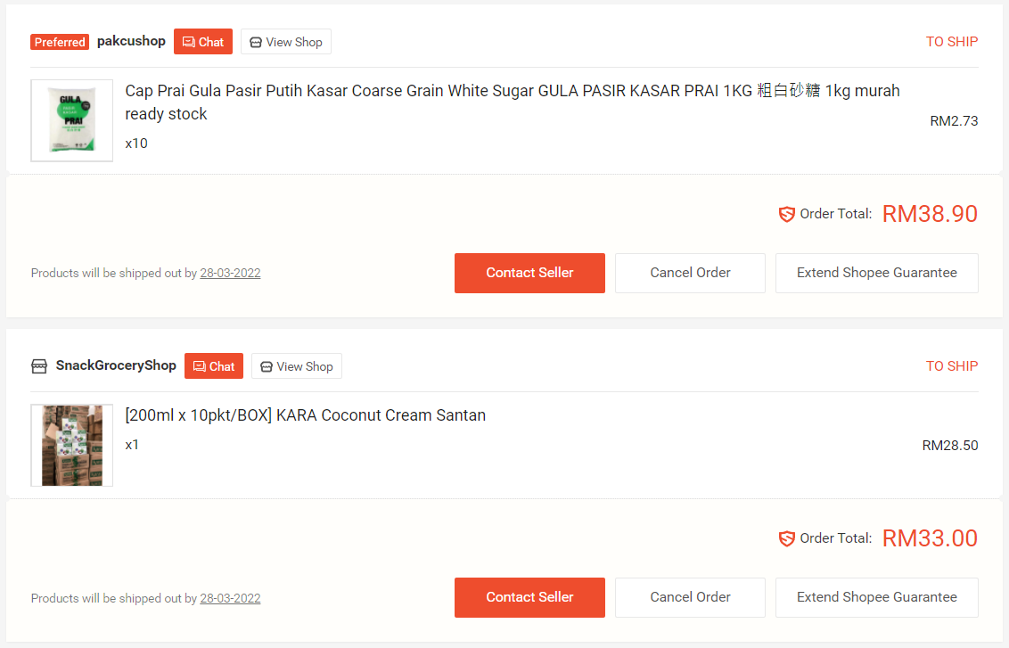Open the Cap Prai Gula Pasir product title
1009x648 pixels.
pos(512,91)
